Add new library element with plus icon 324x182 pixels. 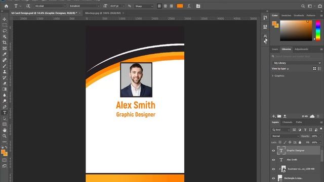[x=273, y=116]
